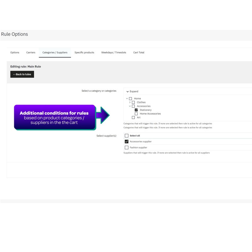Image resolution: width=252 pixels, height=252 pixels.
Task: Open the Options tab
Action: click(14, 52)
